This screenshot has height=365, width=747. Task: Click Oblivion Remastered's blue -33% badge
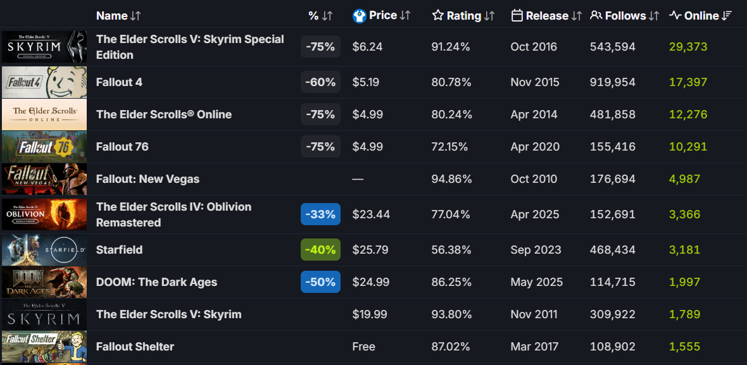320,214
